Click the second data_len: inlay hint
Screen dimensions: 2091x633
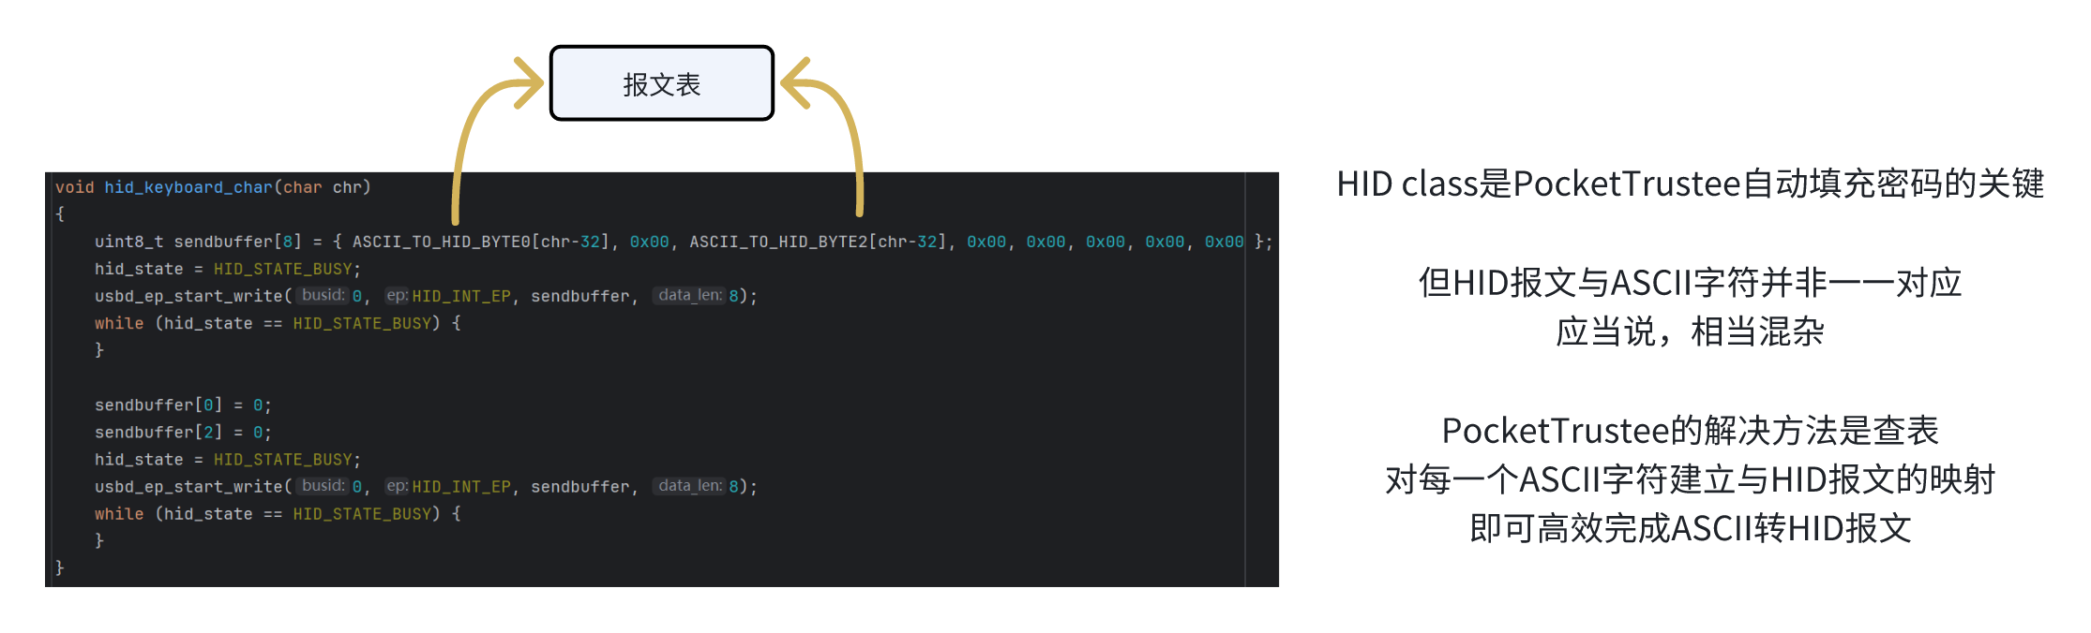689,486
